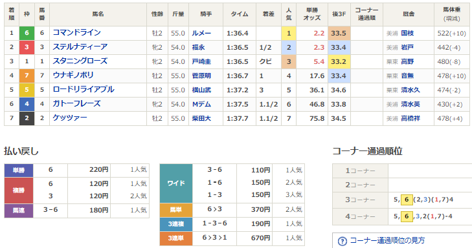Click the 馬単 payout label
The width and height of the screenshot is (472, 248).
176,209
